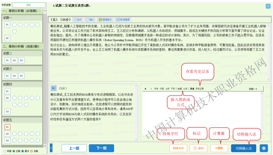Viewport: 273px width, 155px height.
Task: Select first circle option of 试题一 question 01
Action: coord(14,25)
